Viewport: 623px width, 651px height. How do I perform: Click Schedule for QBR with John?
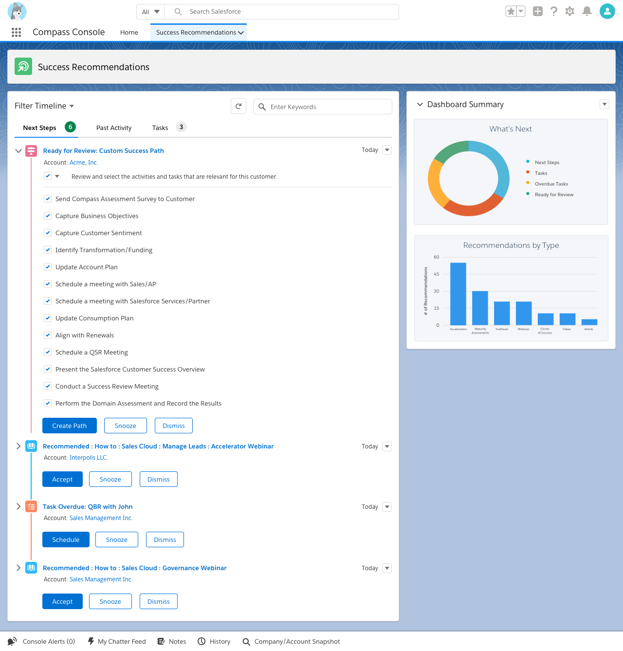coord(66,539)
